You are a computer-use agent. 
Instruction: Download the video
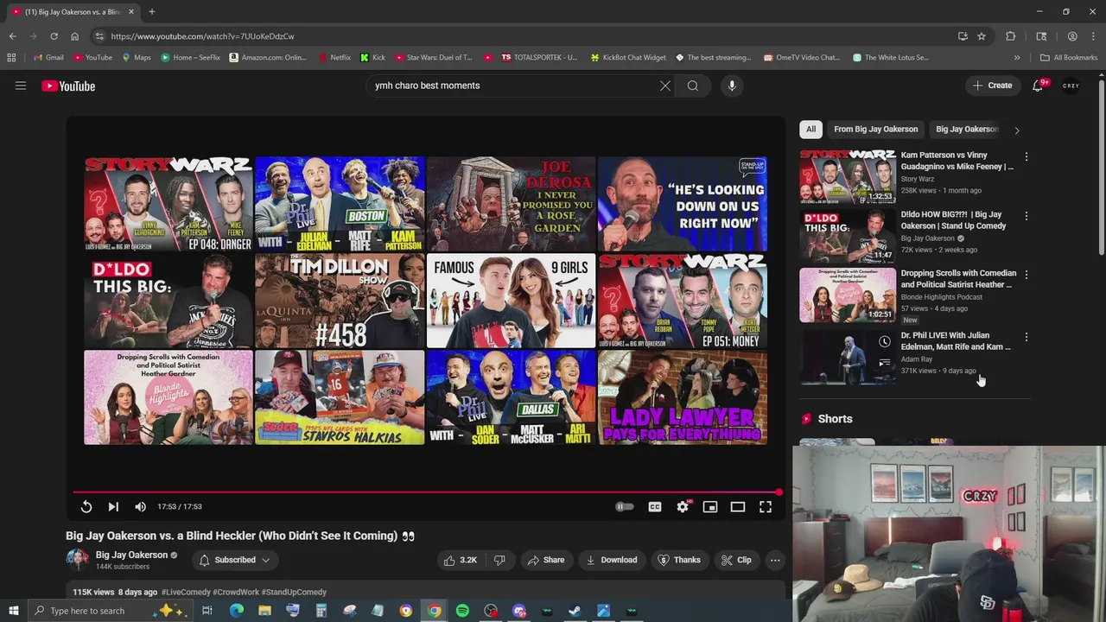click(611, 560)
